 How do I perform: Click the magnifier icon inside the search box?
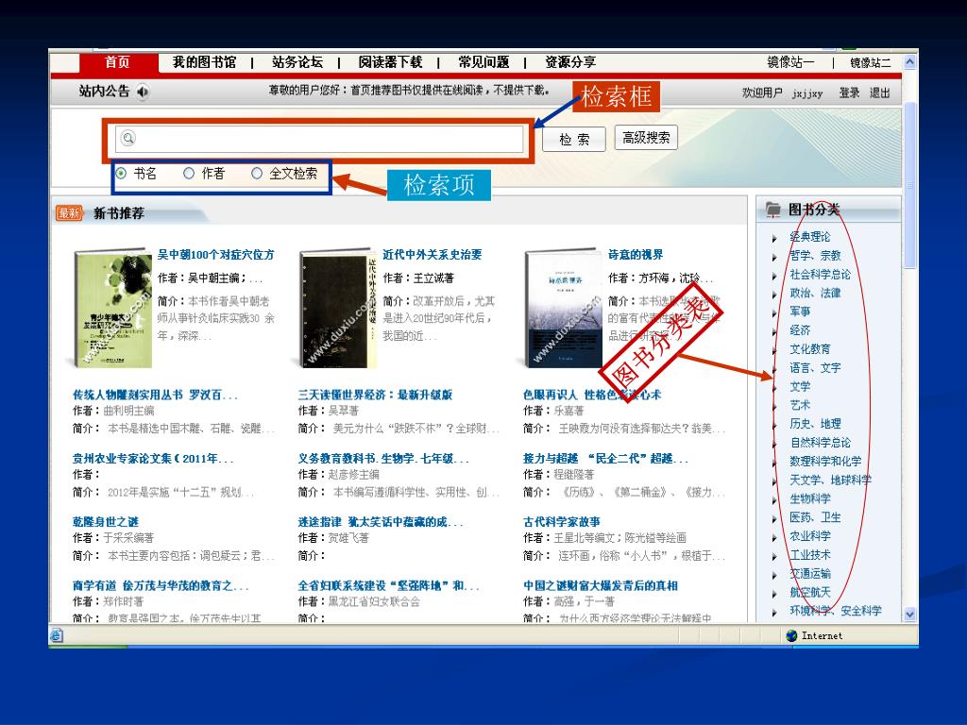(128, 138)
